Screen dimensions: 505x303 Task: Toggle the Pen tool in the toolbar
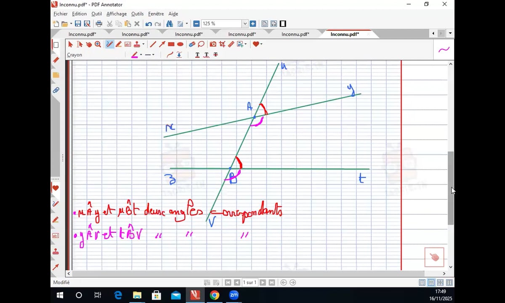point(109,44)
